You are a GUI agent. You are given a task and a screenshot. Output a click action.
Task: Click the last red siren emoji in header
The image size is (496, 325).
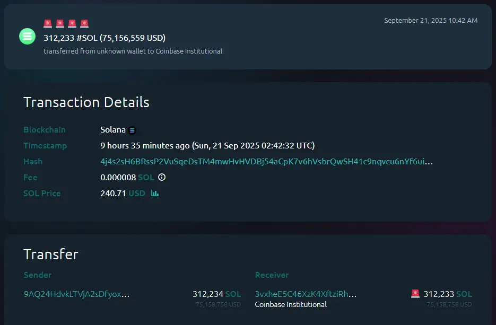[x=84, y=24]
